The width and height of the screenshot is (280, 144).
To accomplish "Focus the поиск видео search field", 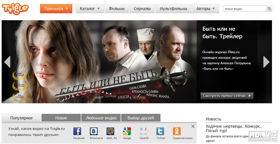I will pos(245,9).
